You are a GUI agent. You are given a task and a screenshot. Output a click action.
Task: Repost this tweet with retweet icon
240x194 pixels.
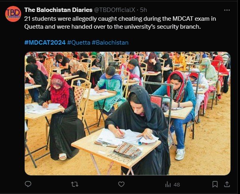click(75, 184)
